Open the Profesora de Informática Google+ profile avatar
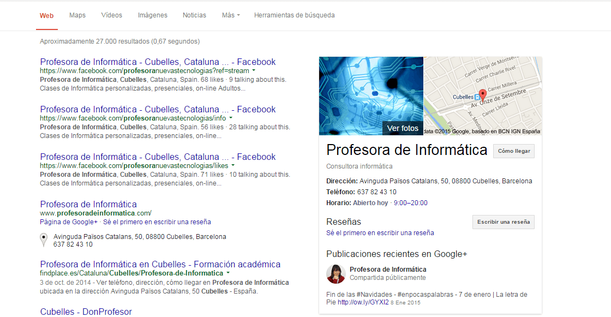611x317 pixels. (336, 274)
